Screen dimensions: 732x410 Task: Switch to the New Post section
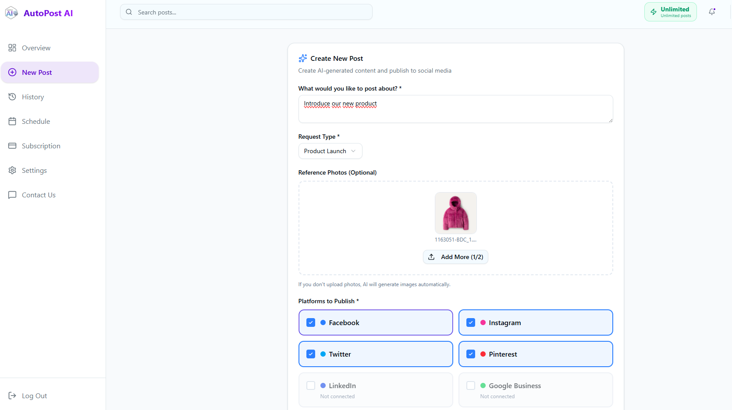37,72
